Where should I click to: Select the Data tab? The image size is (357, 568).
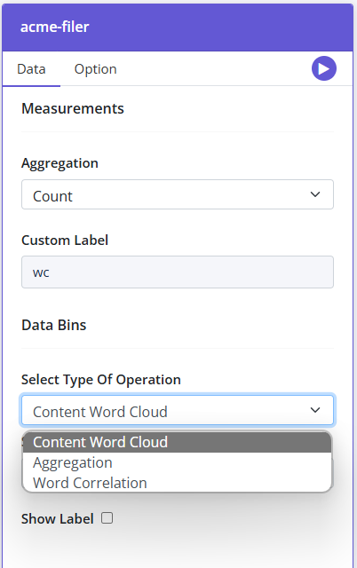(x=31, y=69)
